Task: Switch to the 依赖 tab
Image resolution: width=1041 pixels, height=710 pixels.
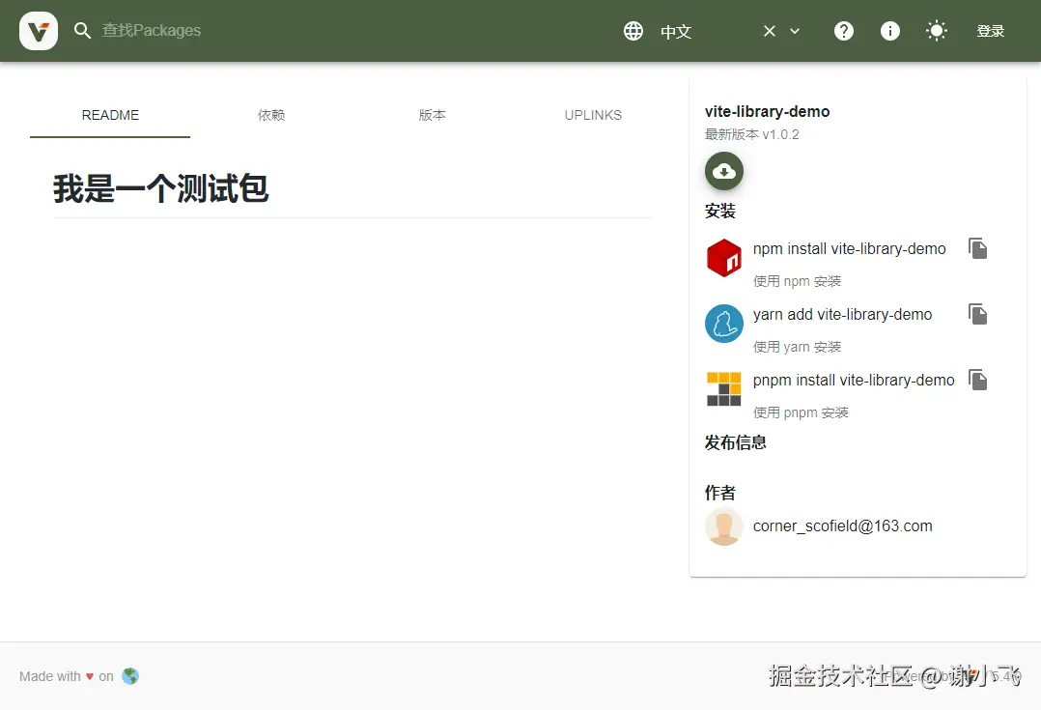Action: click(x=271, y=115)
